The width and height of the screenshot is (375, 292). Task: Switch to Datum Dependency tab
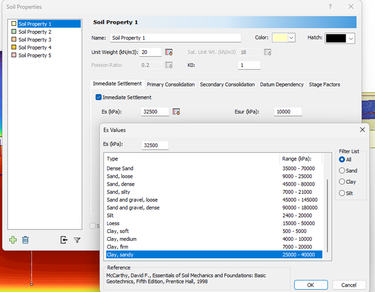[x=281, y=85]
